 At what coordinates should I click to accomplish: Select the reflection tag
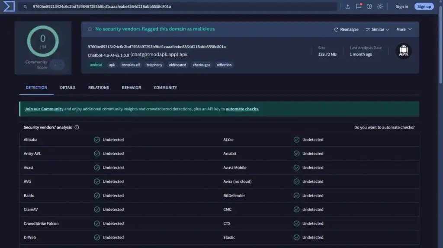pos(224,65)
